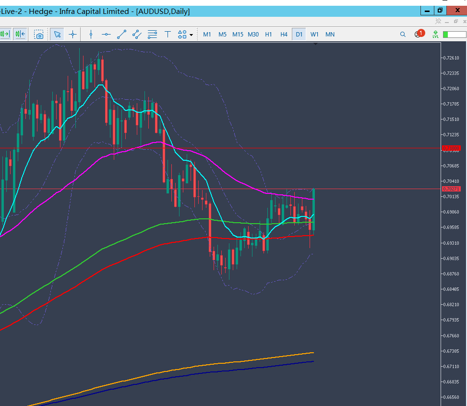Select the equidistant channel tool
467x406 pixels.
tap(137, 35)
